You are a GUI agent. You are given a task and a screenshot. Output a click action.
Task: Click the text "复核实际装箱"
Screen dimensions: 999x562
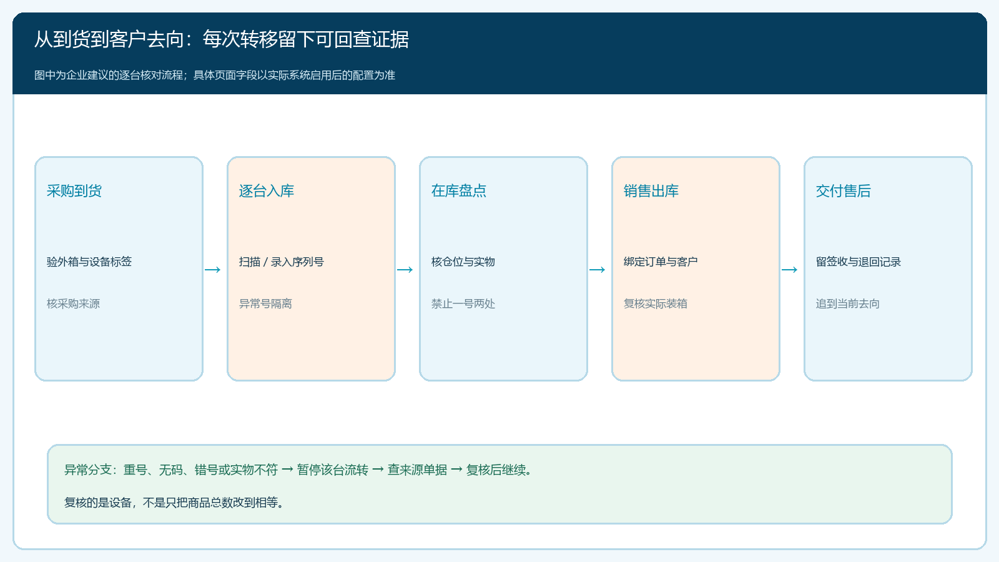coord(656,303)
